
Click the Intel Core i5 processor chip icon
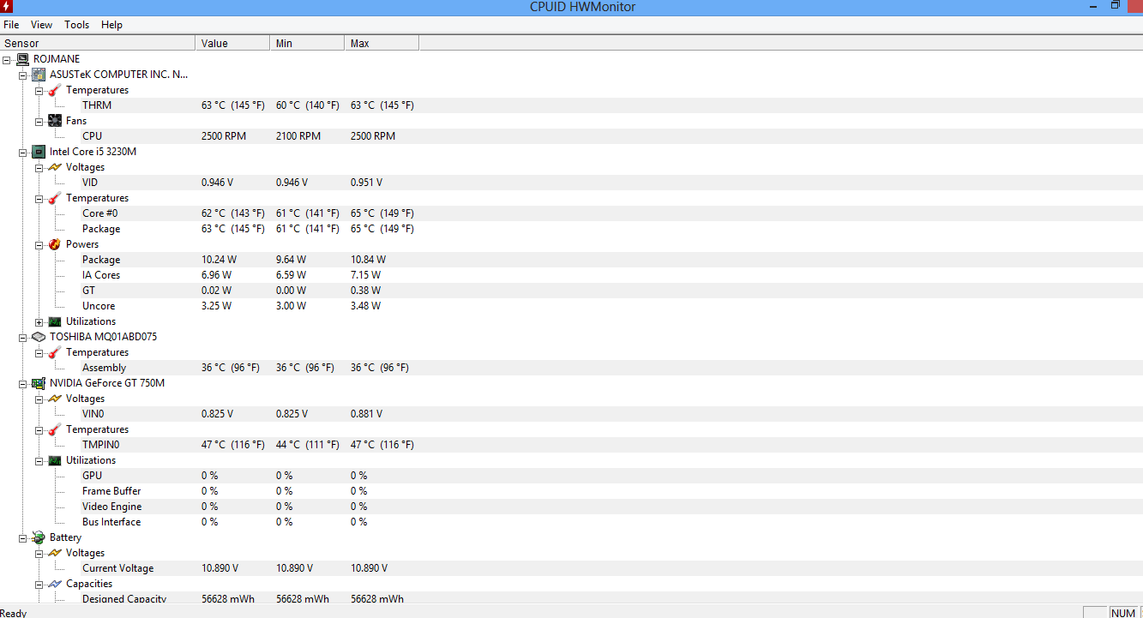coord(39,152)
